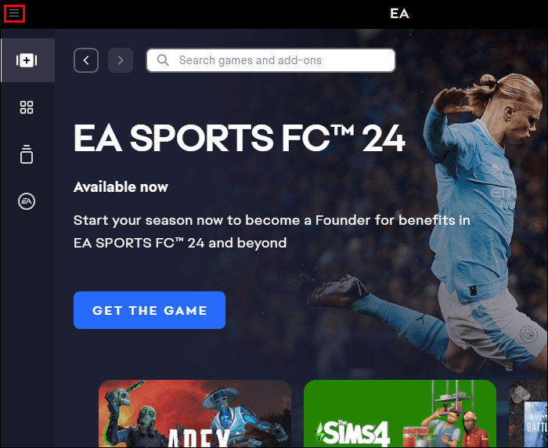Click The Sims 4 logo text
The width and height of the screenshot is (548, 448).
(x=352, y=432)
